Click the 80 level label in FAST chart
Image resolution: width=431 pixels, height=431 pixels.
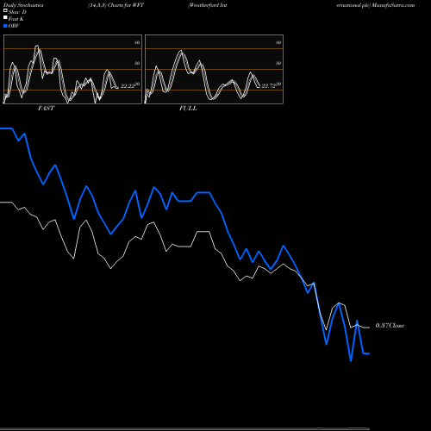coord(137,42)
